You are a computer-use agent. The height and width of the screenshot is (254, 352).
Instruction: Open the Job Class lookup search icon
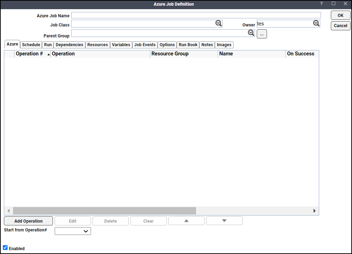(x=218, y=23)
